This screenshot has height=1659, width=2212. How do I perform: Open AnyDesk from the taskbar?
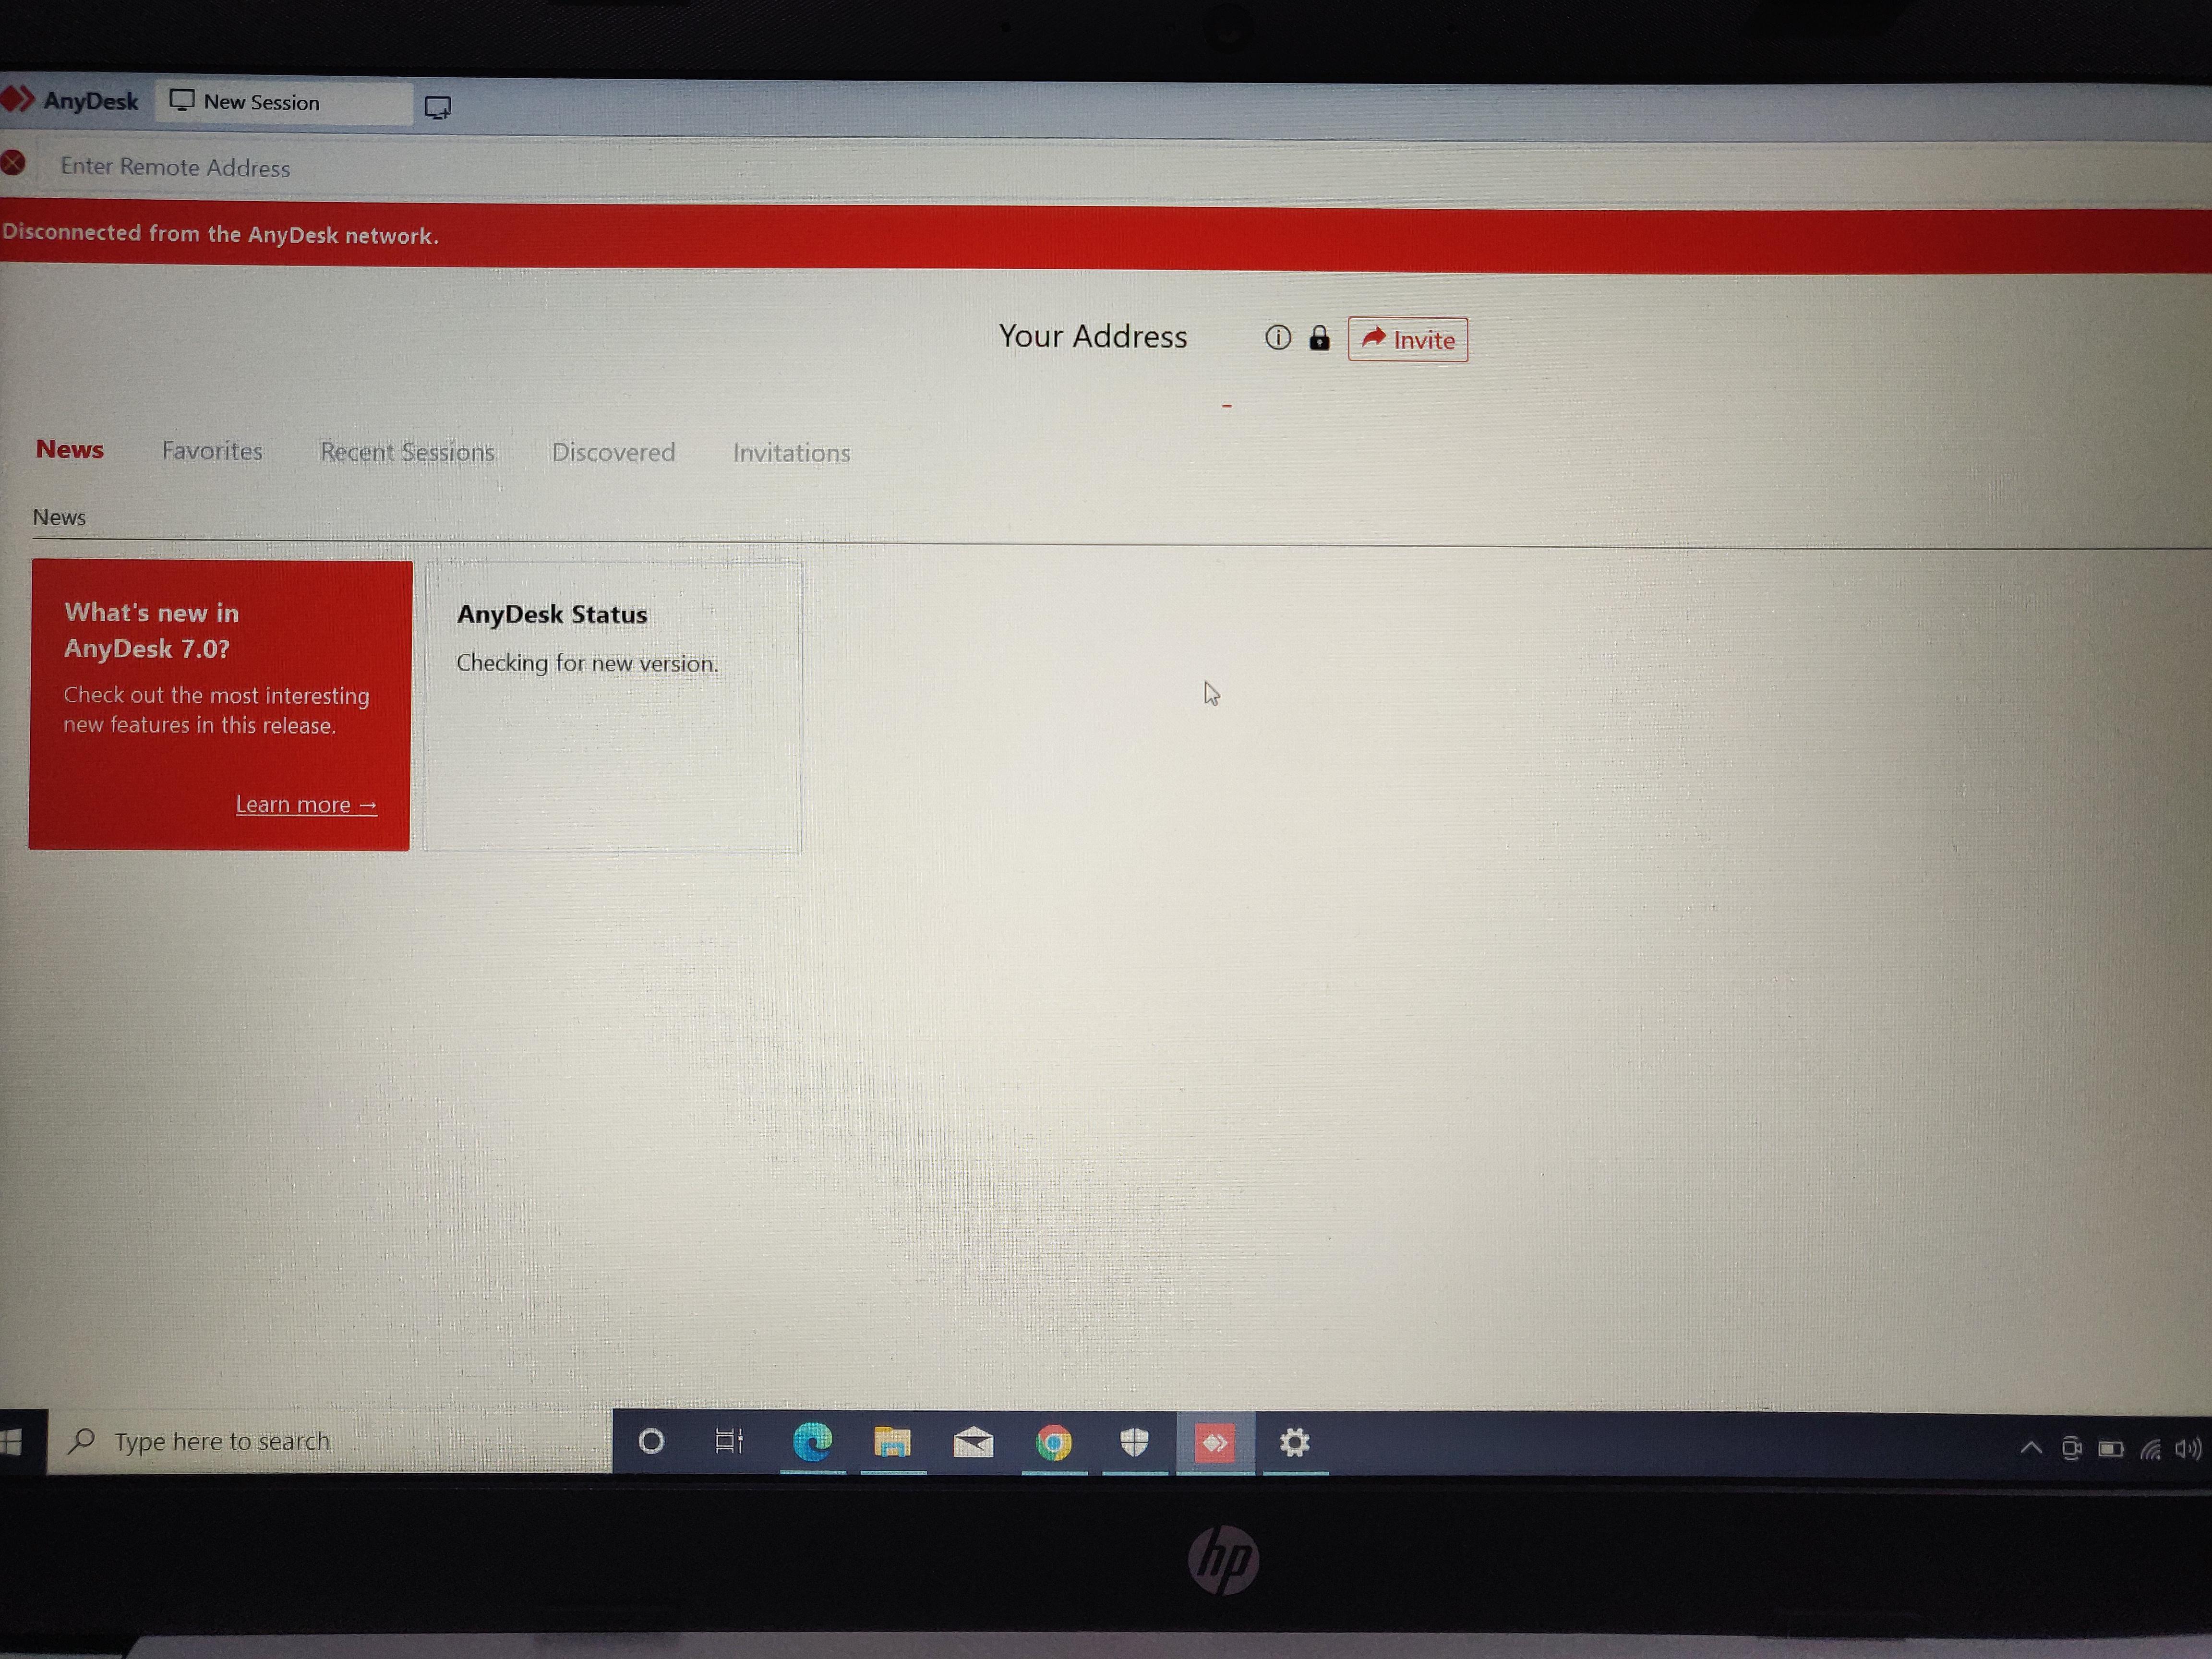click(x=1214, y=1442)
